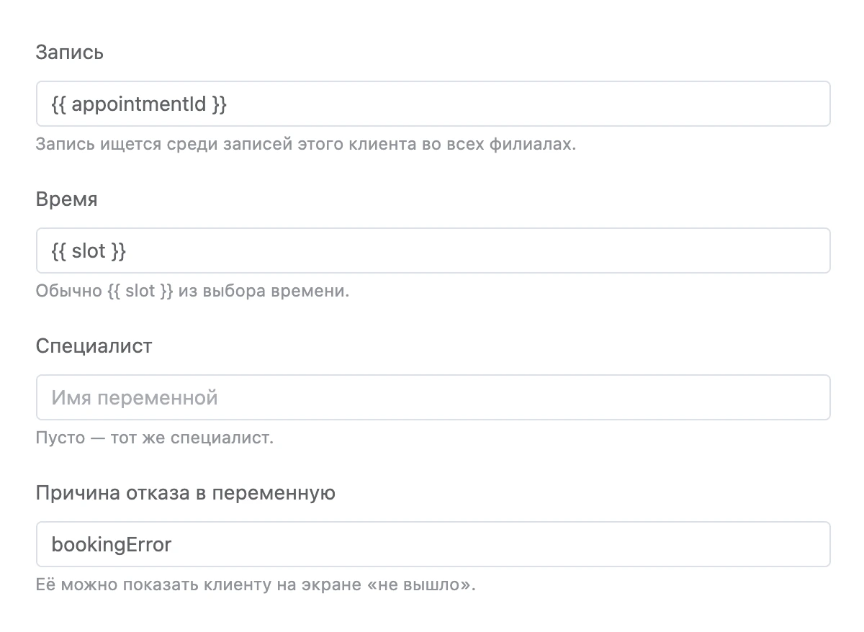Screen dimensions: 864x632
Task: Place cursor on the {{ slot }} value in Время
Action: click(89, 251)
